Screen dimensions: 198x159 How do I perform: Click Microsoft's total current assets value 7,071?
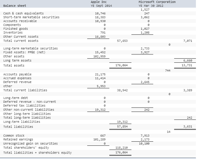point(187,41)
